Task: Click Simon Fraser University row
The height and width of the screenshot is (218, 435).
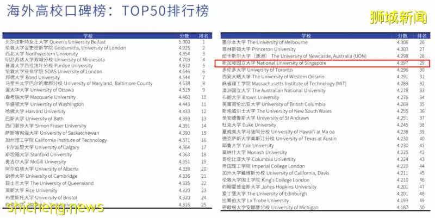Action: [46, 126]
